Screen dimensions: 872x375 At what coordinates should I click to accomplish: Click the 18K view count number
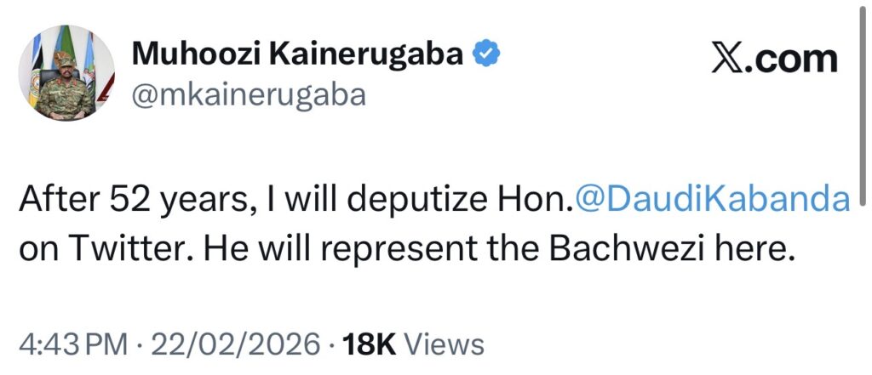pos(367,344)
